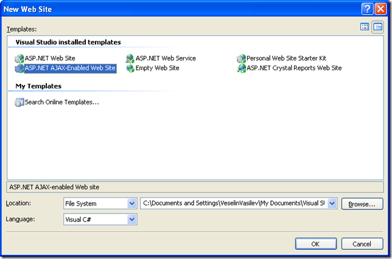This screenshot has width=392, height=259.
Task: Choose 'Empty Web Site' template text
Action: [158, 68]
